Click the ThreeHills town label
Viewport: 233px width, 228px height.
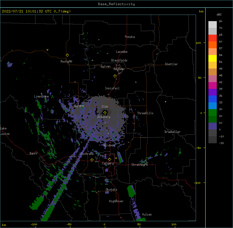145,113
